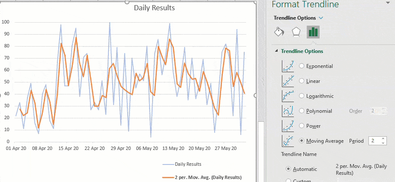The width and height of the screenshot is (395, 182).
Task: Set trendline name to Automatic
Action: tap(289, 169)
